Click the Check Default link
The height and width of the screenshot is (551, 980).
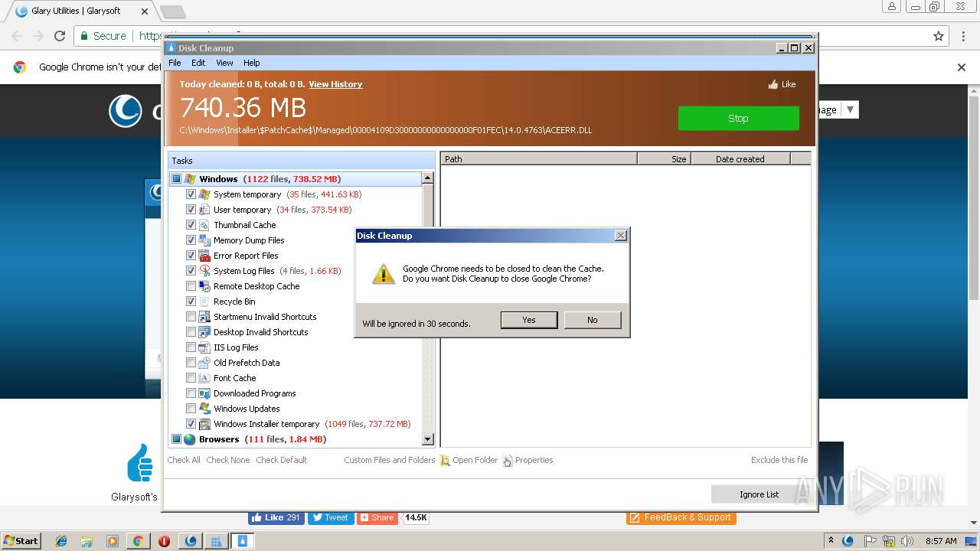[281, 460]
